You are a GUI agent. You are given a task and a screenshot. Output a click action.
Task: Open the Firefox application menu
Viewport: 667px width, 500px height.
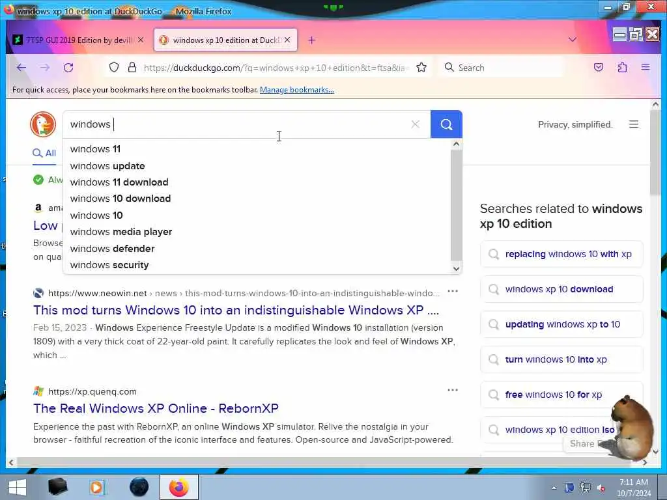coord(646,67)
